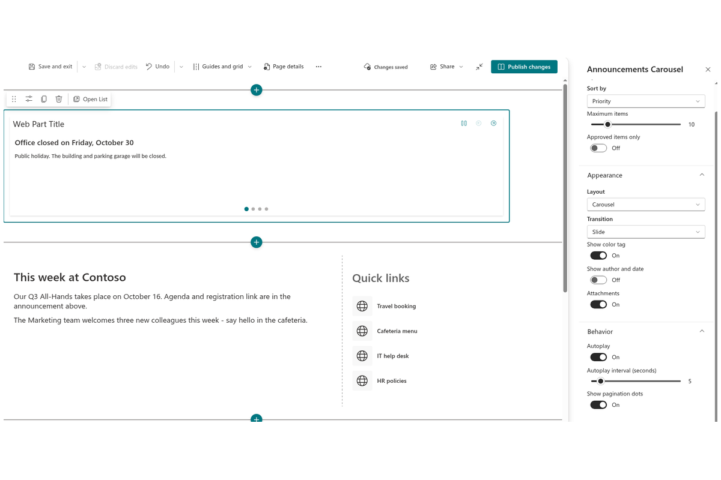Adjust the Autoplay interval slider
721x480 pixels.
click(x=636, y=381)
